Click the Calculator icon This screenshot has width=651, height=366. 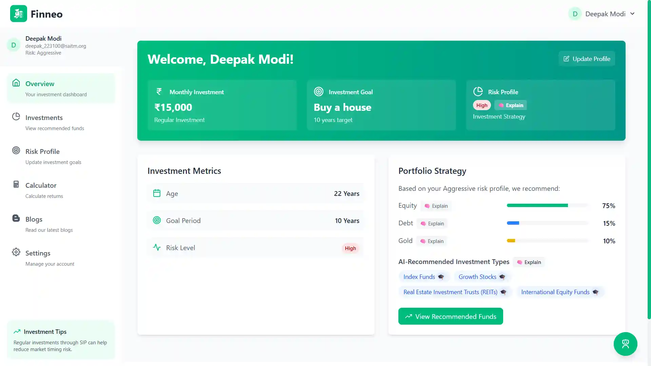point(16,184)
